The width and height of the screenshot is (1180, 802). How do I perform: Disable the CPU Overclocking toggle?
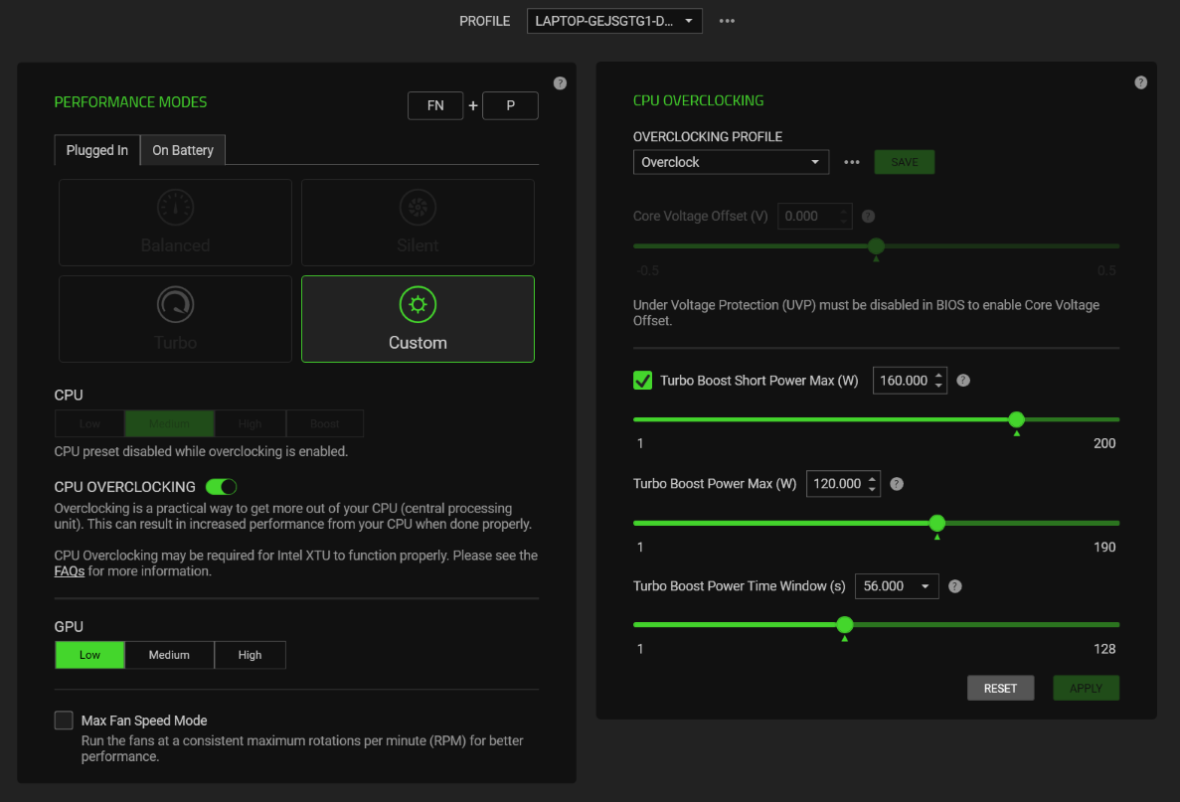[221, 486]
